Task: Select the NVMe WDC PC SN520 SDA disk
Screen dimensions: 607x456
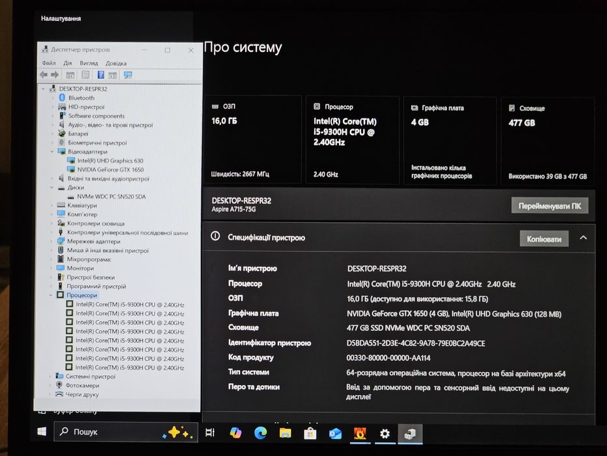Action: click(111, 197)
